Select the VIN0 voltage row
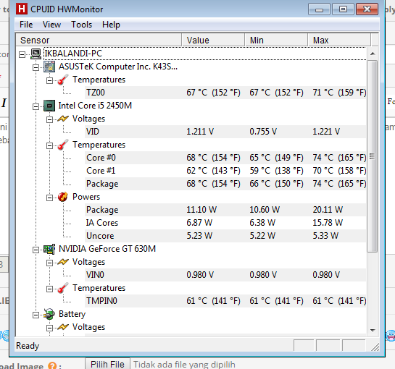 coord(225,275)
